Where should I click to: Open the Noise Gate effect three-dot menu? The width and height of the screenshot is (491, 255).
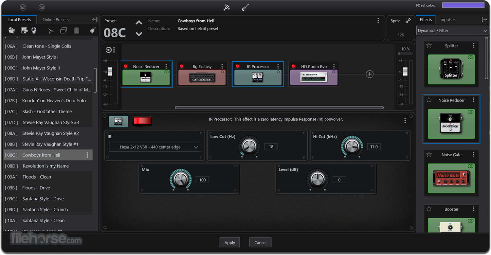coord(474,154)
